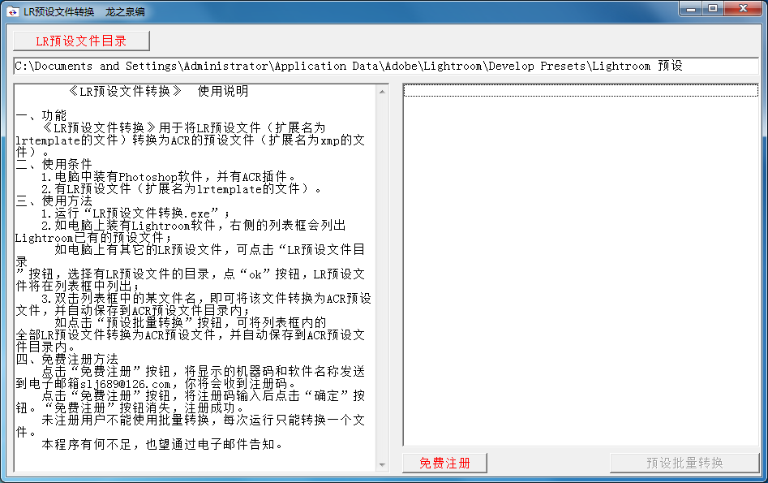This screenshot has height=483, width=768.
Task: Click the 免费注册 free registration button
Action: [x=444, y=463]
